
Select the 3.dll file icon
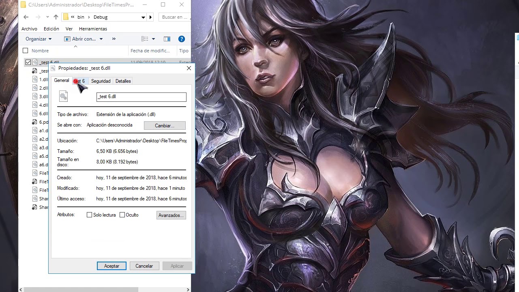(x=35, y=97)
